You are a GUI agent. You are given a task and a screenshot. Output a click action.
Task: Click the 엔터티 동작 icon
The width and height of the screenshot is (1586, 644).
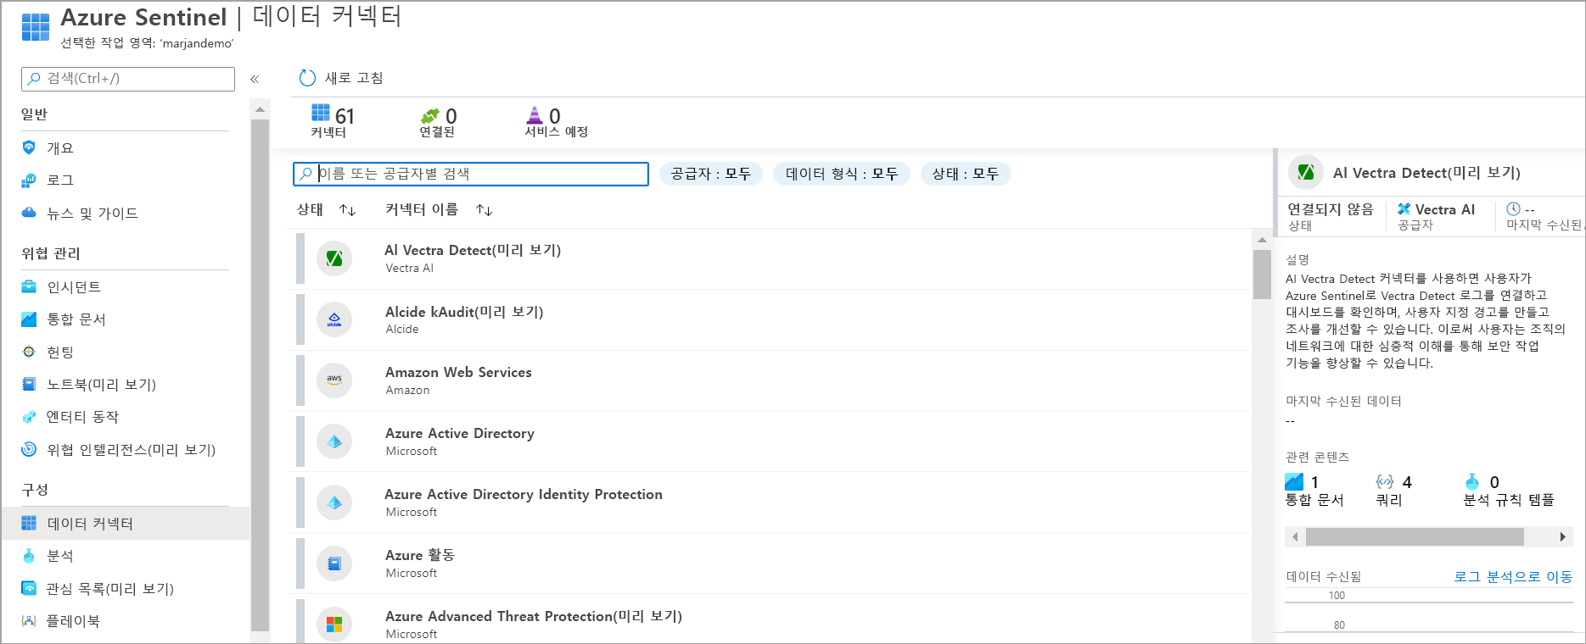[29, 417]
